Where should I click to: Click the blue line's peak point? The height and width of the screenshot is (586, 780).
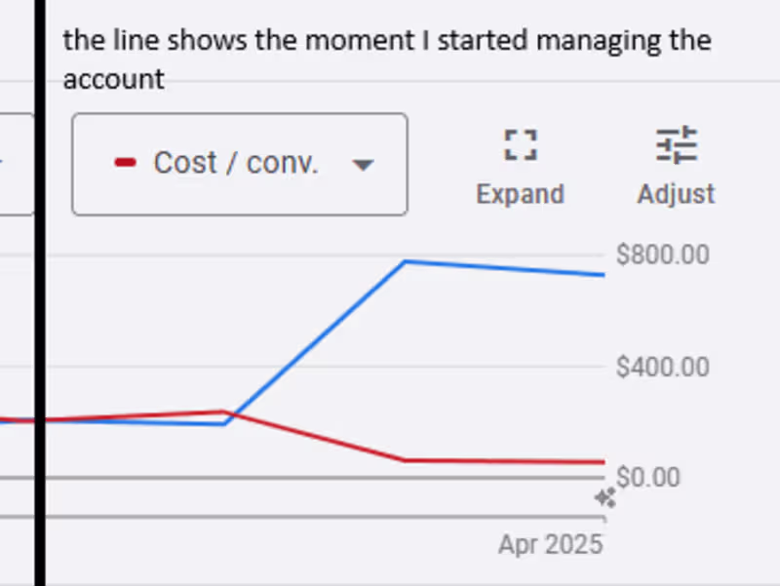coord(405,261)
